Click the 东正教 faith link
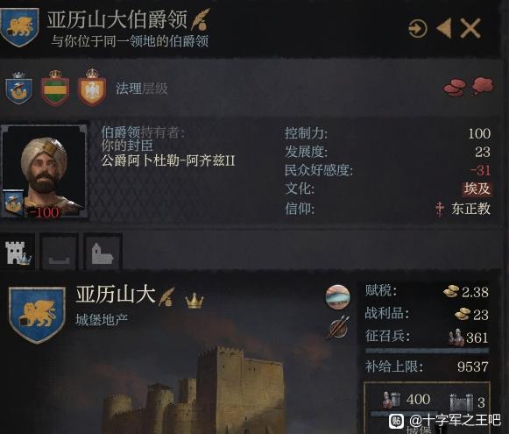The width and height of the screenshot is (509, 434). 470,209
